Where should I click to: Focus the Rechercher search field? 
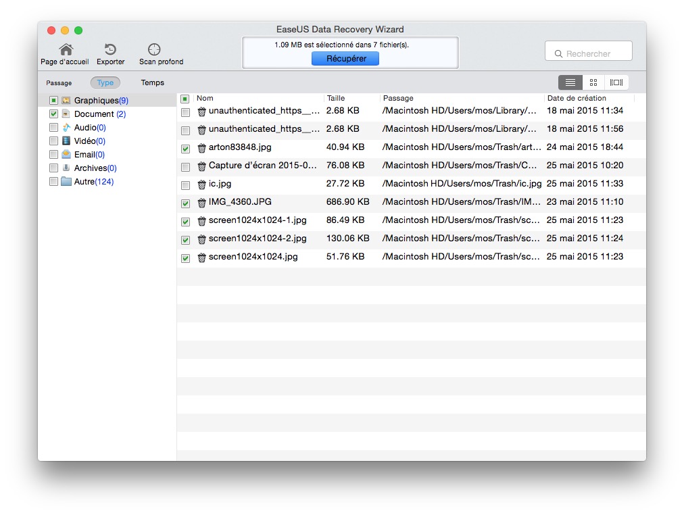(589, 51)
